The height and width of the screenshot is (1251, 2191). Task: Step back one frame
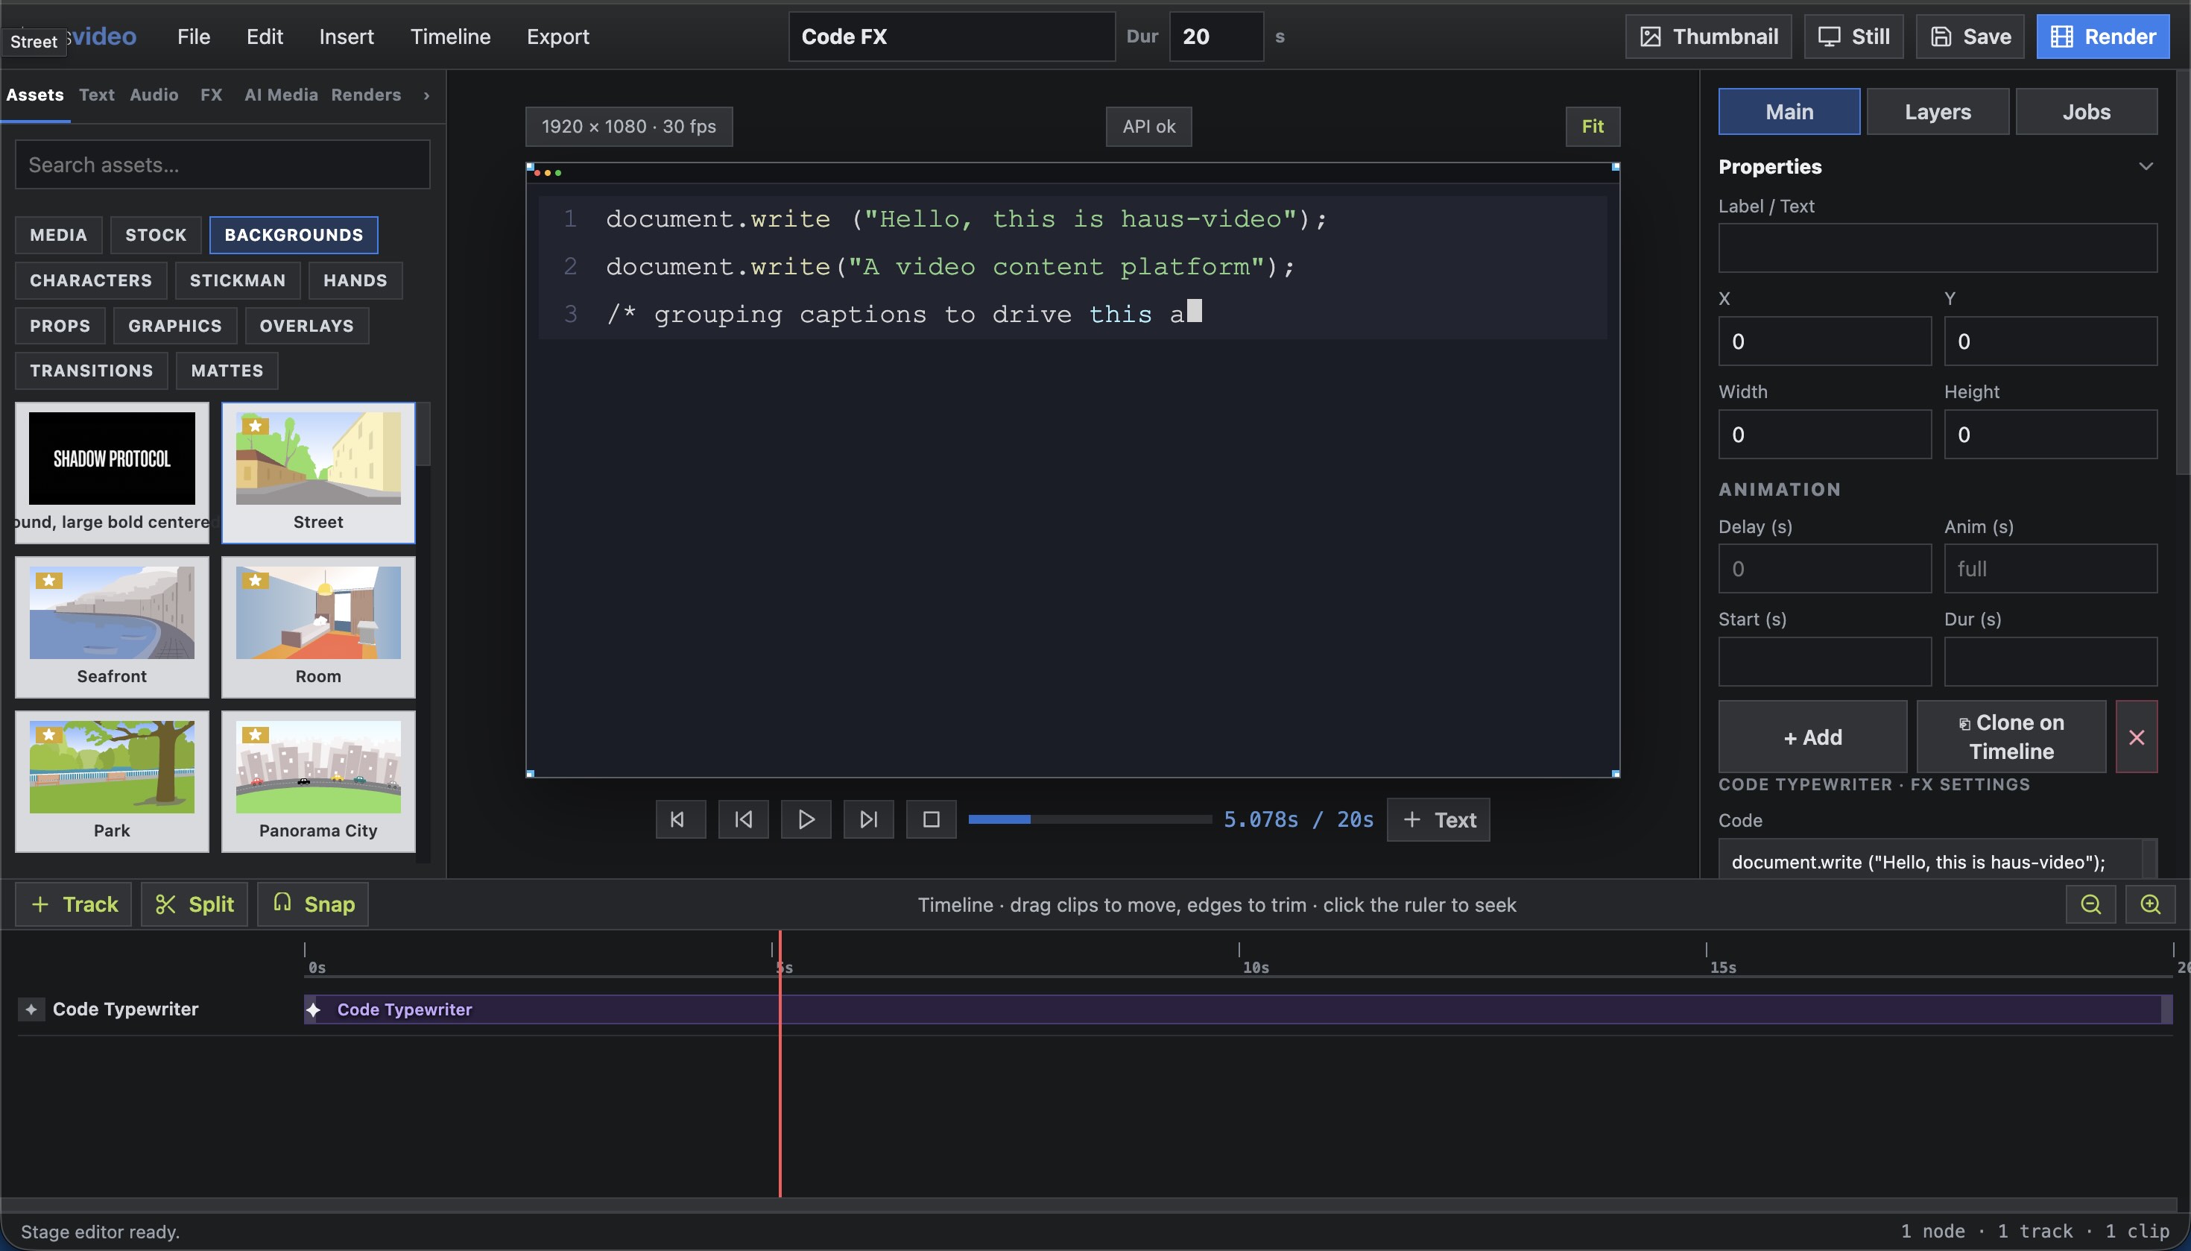click(x=743, y=819)
